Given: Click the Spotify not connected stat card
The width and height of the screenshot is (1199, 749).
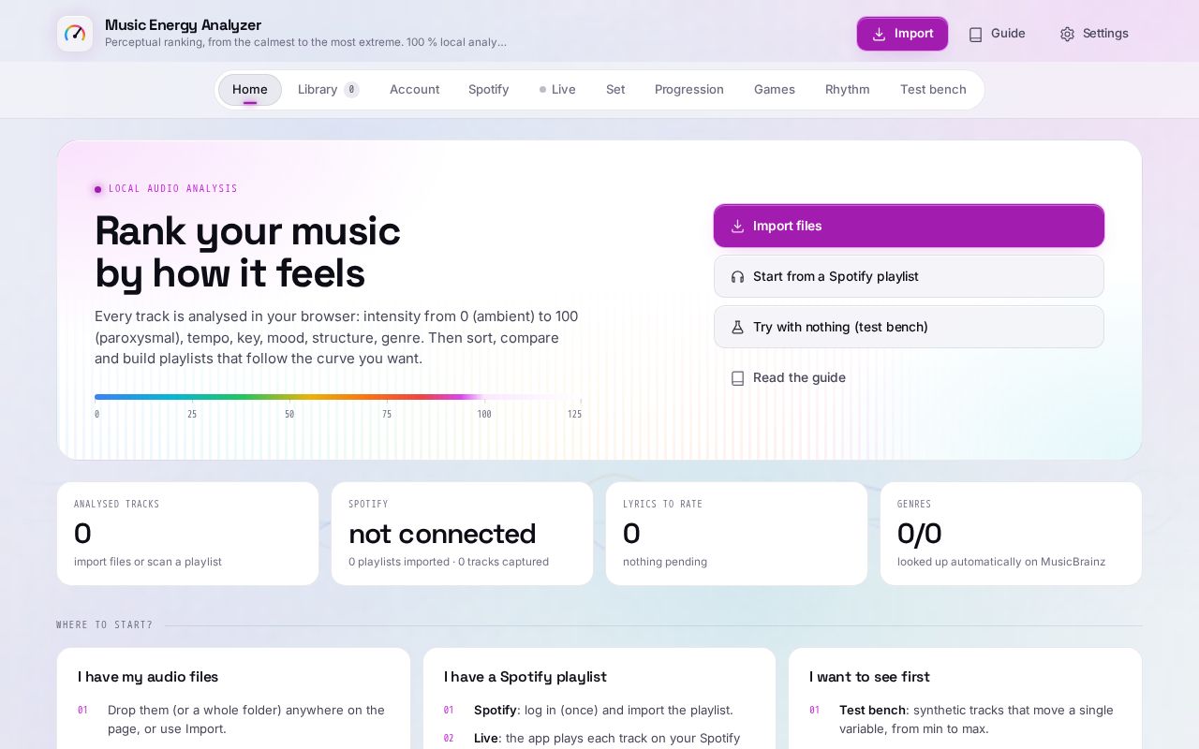Looking at the screenshot, I should click(462, 534).
